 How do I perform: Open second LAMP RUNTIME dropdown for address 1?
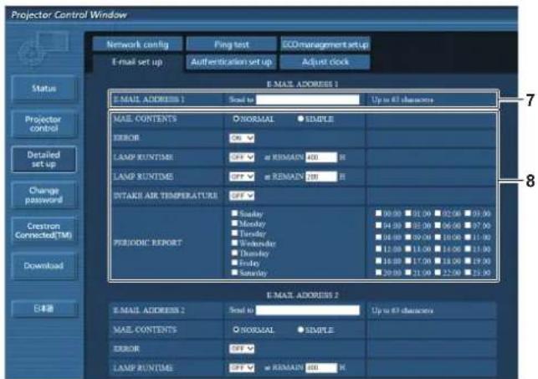coord(242,177)
